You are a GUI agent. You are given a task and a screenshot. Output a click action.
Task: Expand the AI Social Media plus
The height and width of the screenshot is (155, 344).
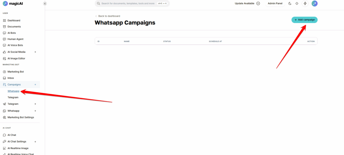tap(35, 52)
